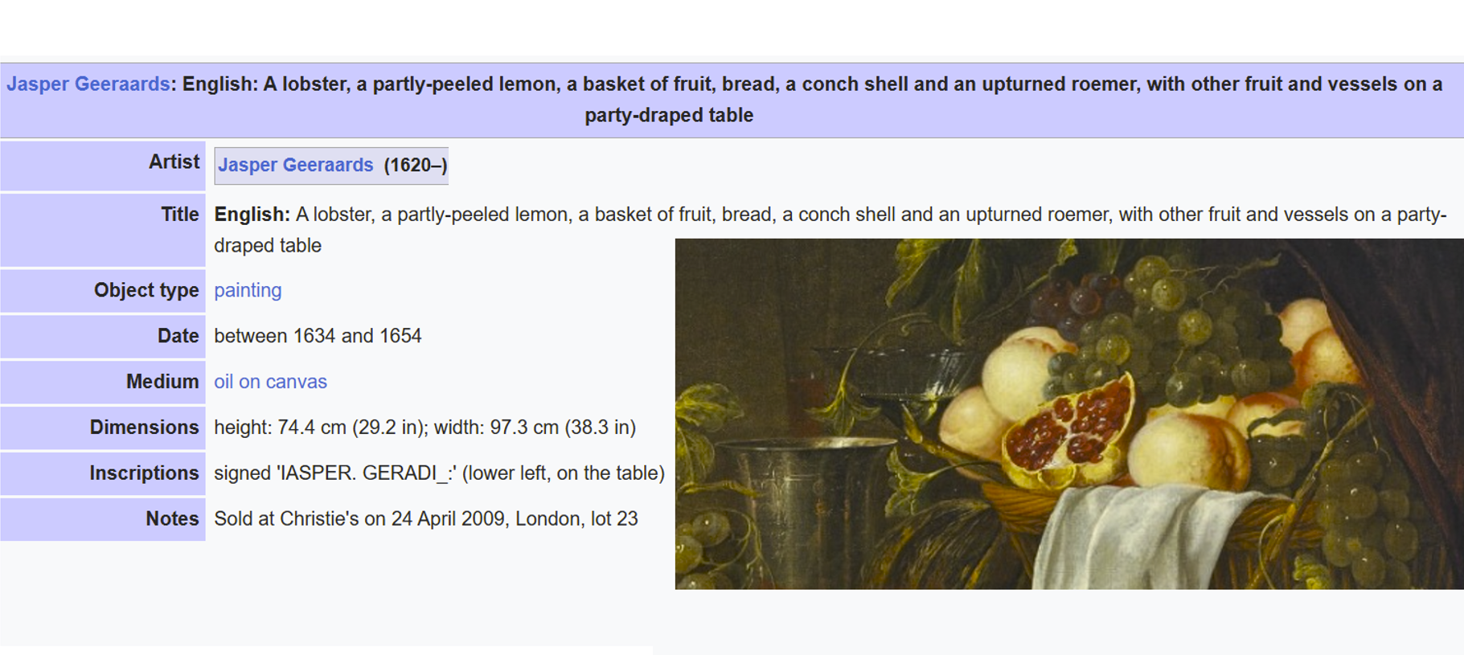Select the Date label cell
Viewport: 1464px width, 655px height.
(103, 336)
